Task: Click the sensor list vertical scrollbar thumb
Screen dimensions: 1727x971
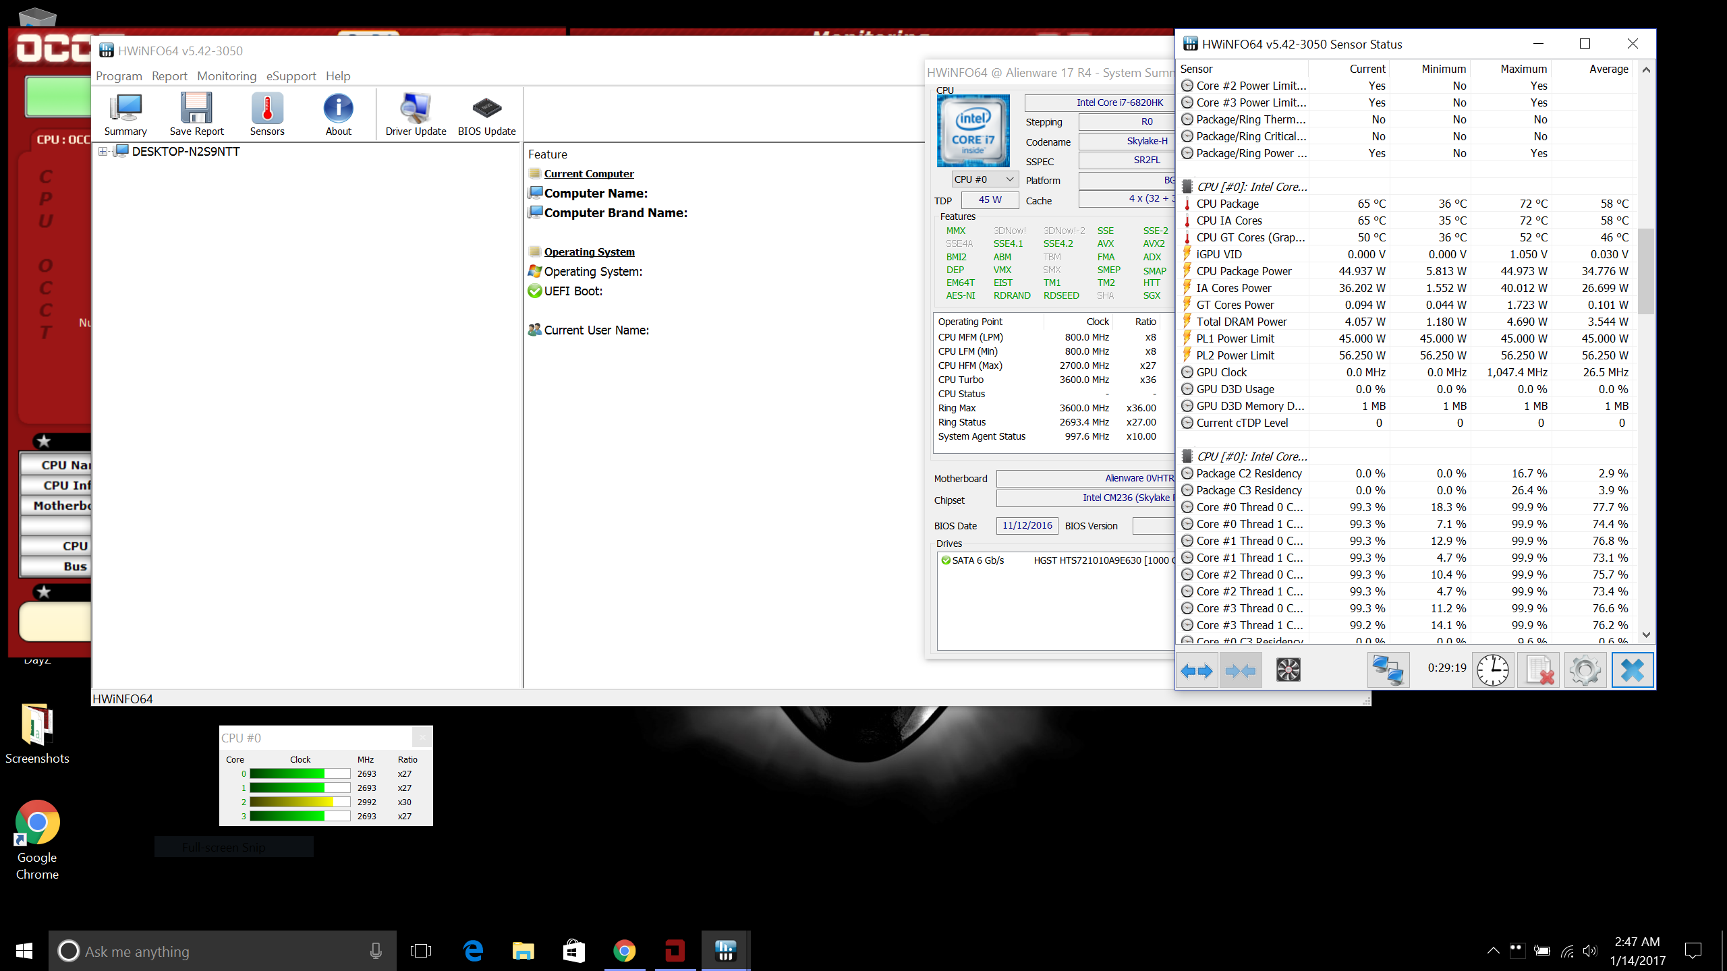Action: coord(1646,271)
